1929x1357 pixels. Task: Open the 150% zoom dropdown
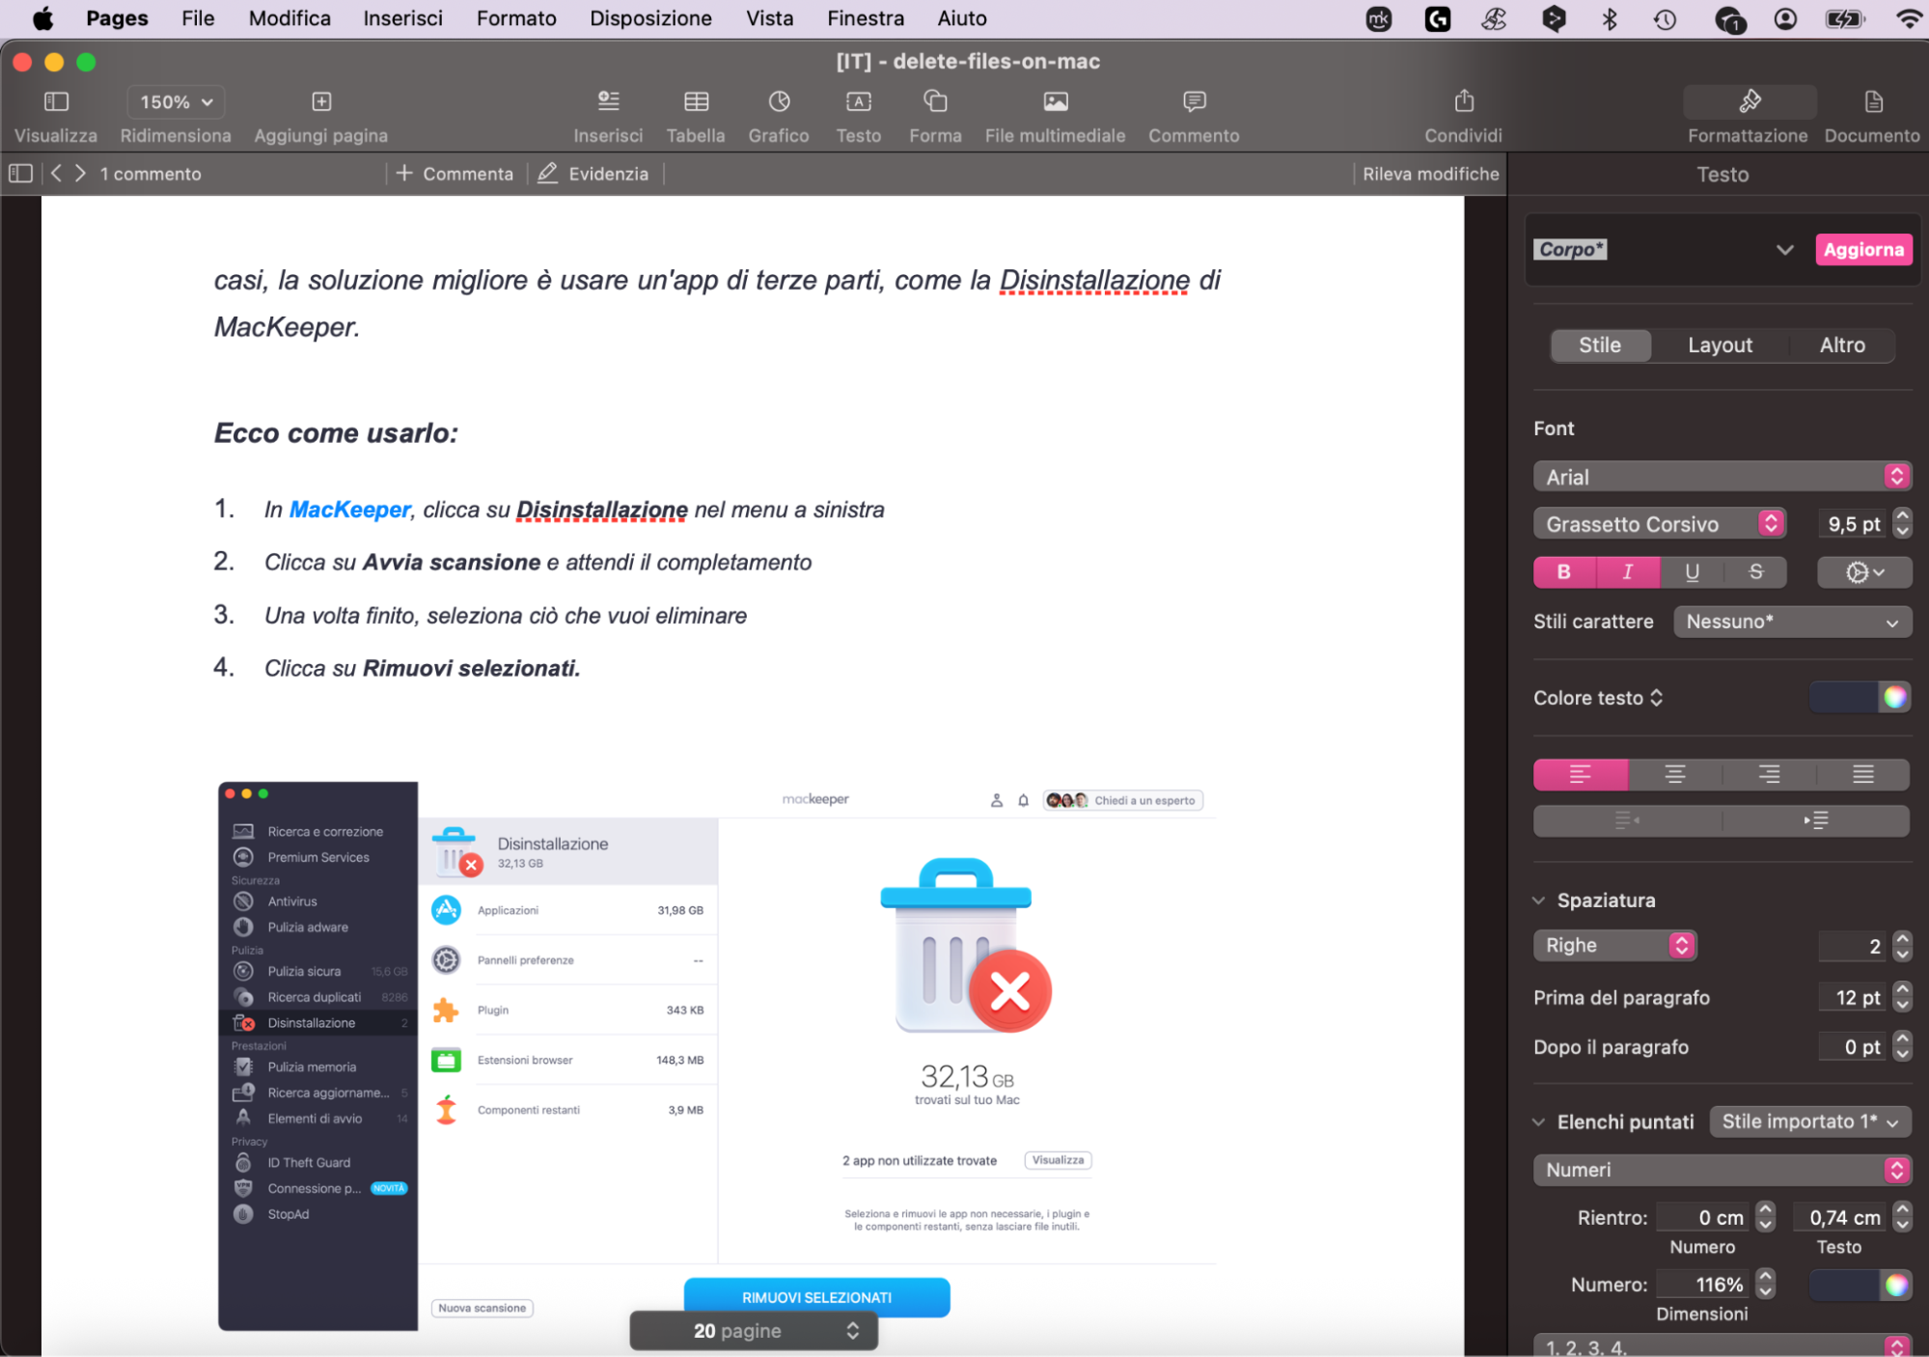176,101
